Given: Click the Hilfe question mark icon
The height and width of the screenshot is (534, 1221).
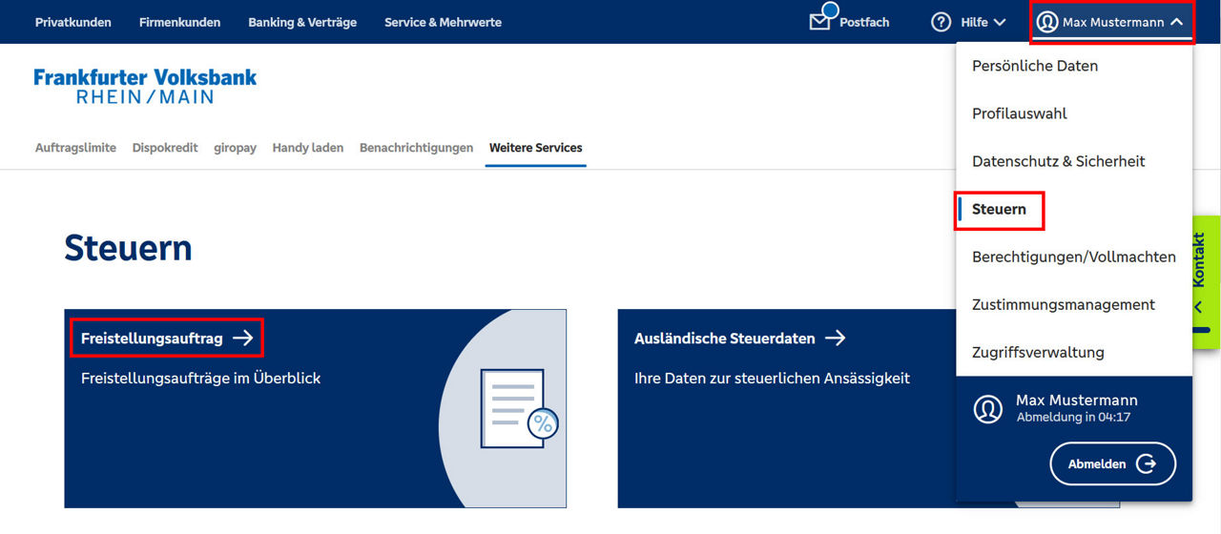Looking at the screenshot, I should (x=942, y=22).
